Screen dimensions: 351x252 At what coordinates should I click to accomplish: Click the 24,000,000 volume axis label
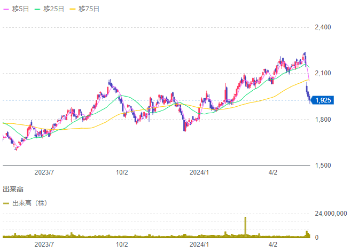click(x=330, y=214)
